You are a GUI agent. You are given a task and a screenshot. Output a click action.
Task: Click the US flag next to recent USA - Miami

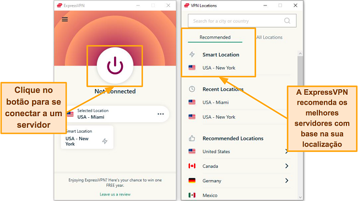point(192,102)
